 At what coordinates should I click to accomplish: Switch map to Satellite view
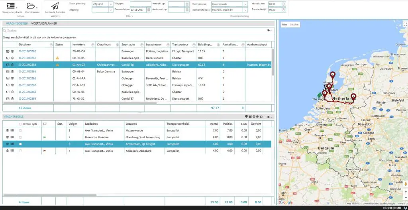click(294, 25)
